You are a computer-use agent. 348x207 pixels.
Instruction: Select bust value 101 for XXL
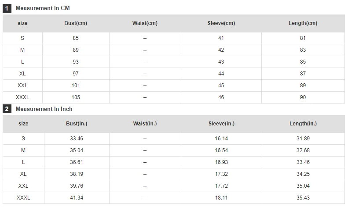click(x=76, y=86)
